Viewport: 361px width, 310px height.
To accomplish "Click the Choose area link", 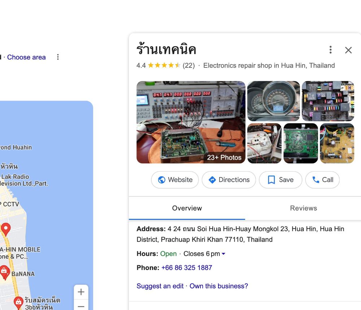I will (x=26, y=57).
